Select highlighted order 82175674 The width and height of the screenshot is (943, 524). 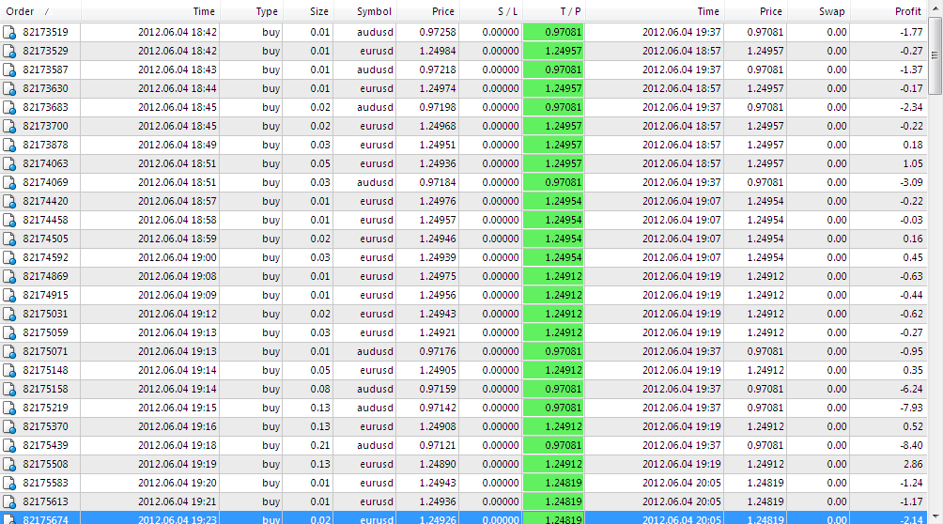pyautogui.click(x=45, y=519)
